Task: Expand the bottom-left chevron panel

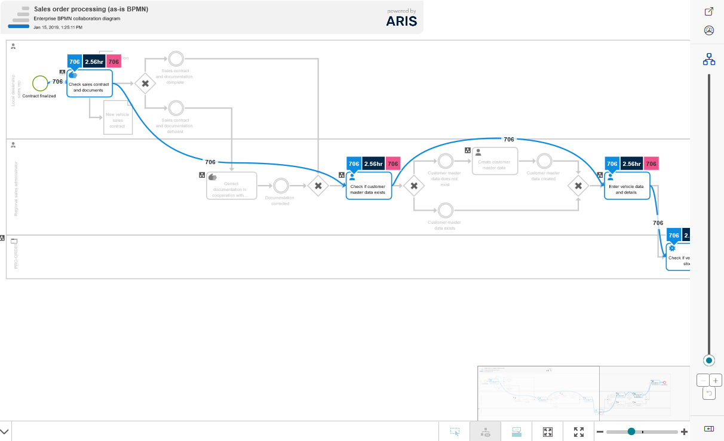Action: pos(5,431)
